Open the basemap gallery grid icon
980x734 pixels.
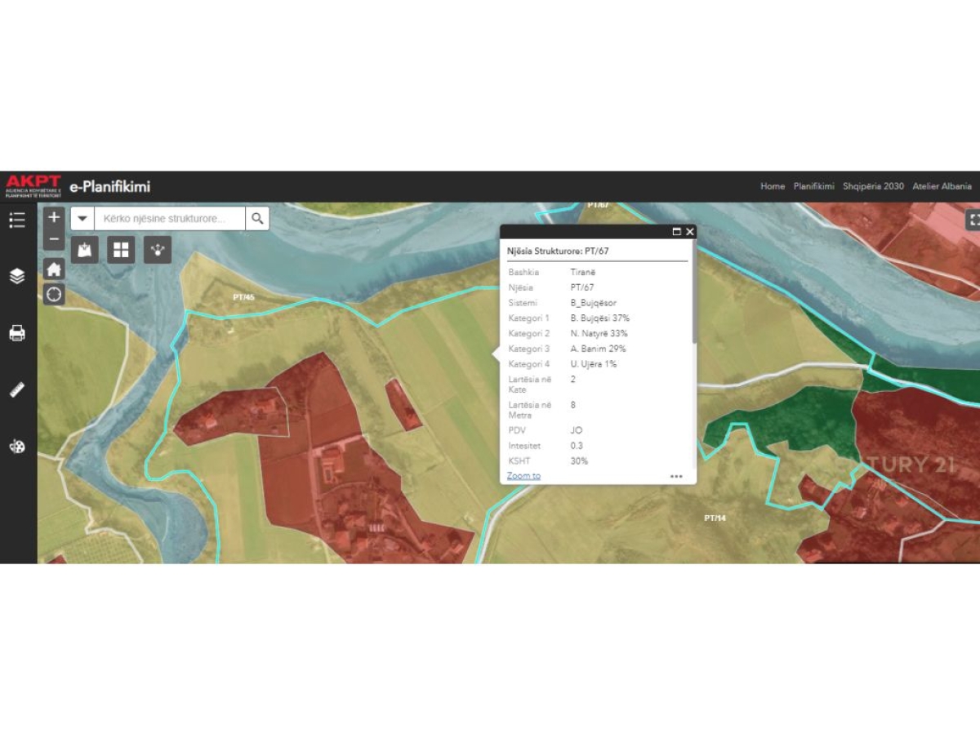click(x=121, y=250)
